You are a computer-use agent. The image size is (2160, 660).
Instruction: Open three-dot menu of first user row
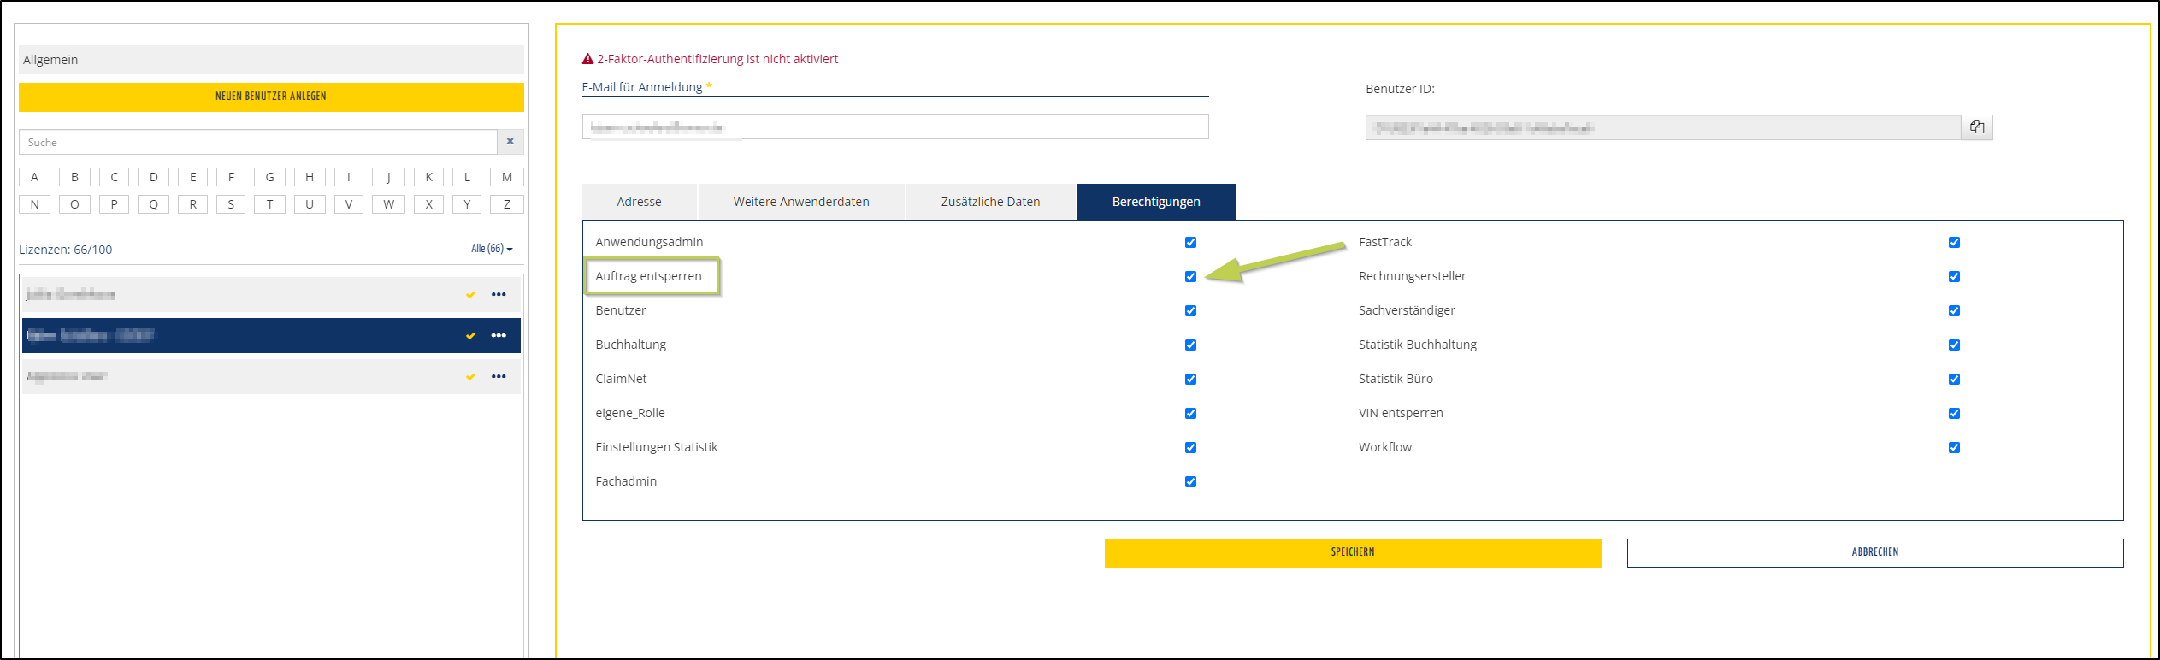coord(499,295)
